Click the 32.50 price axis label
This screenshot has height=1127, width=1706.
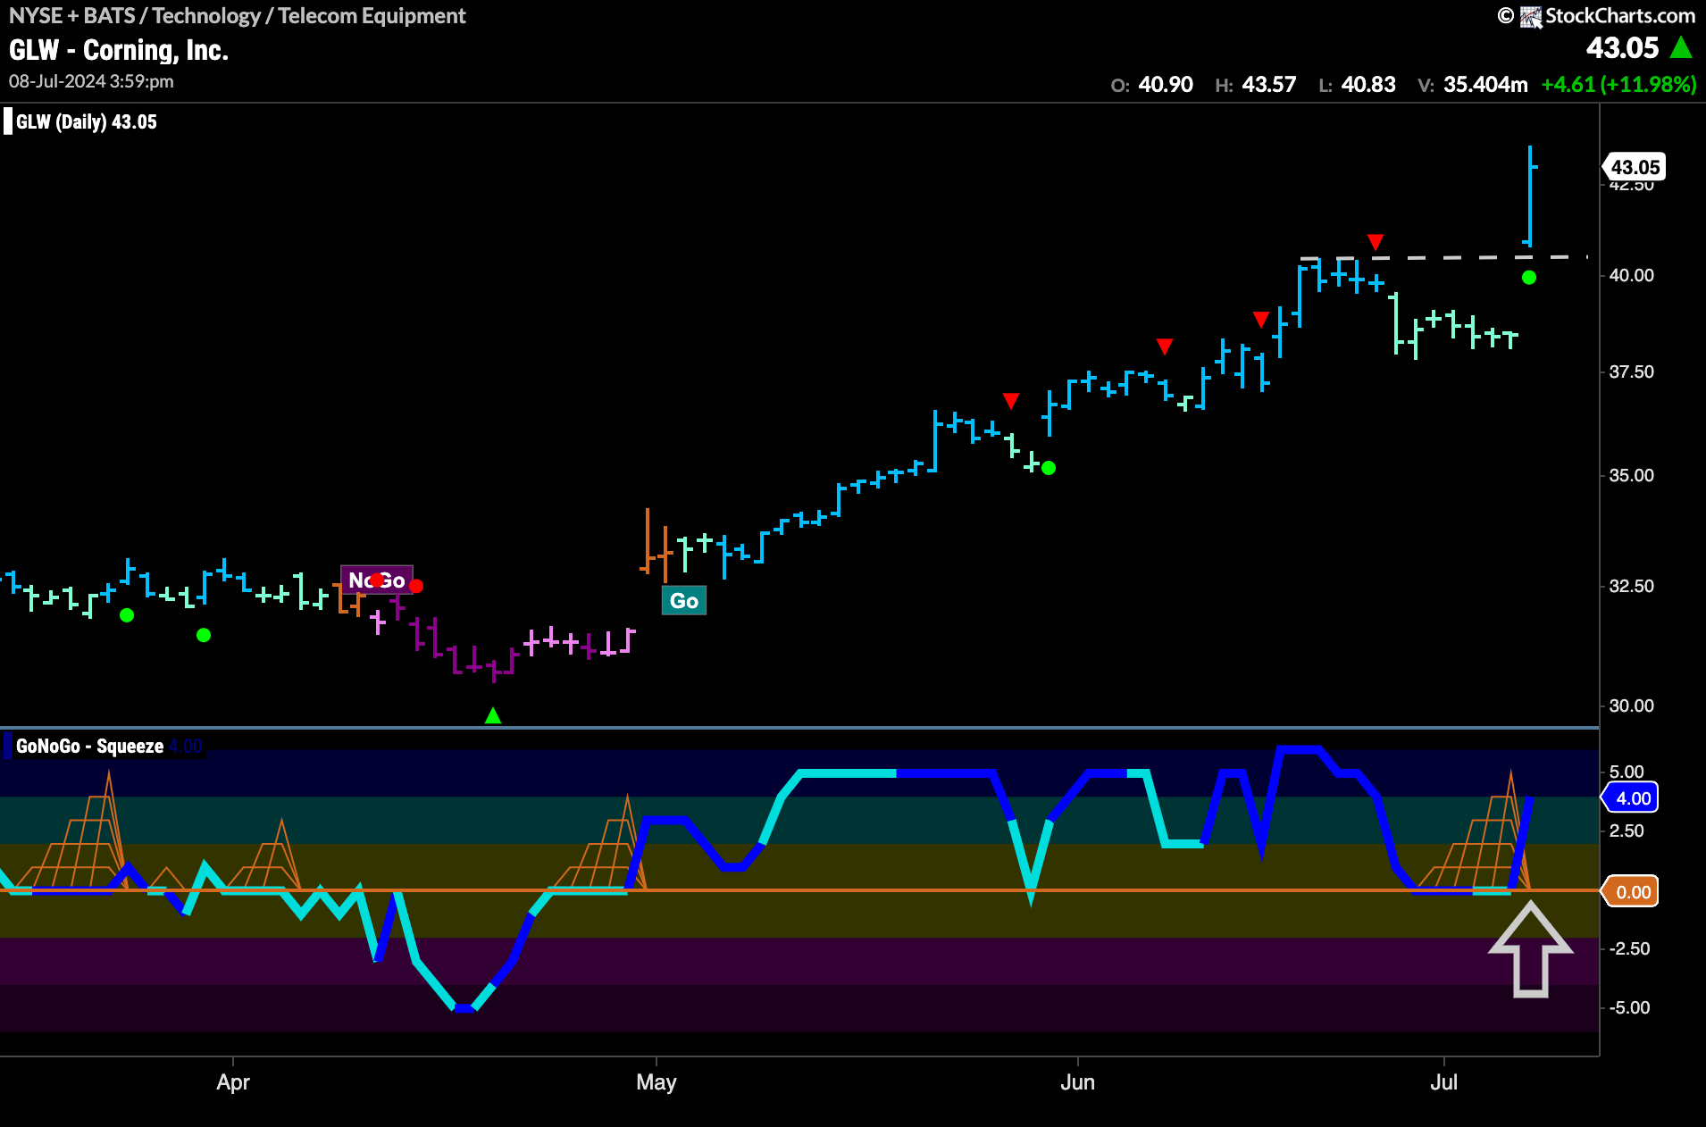click(1631, 586)
